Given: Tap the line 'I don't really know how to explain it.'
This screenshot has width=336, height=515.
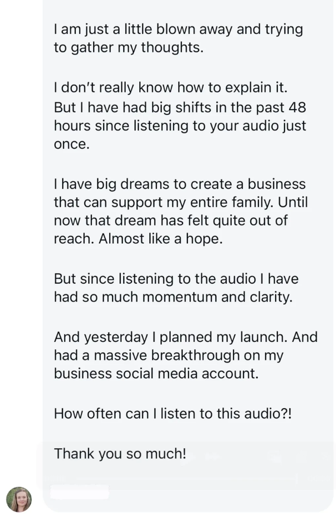Looking at the screenshot, I should (171, 88).
